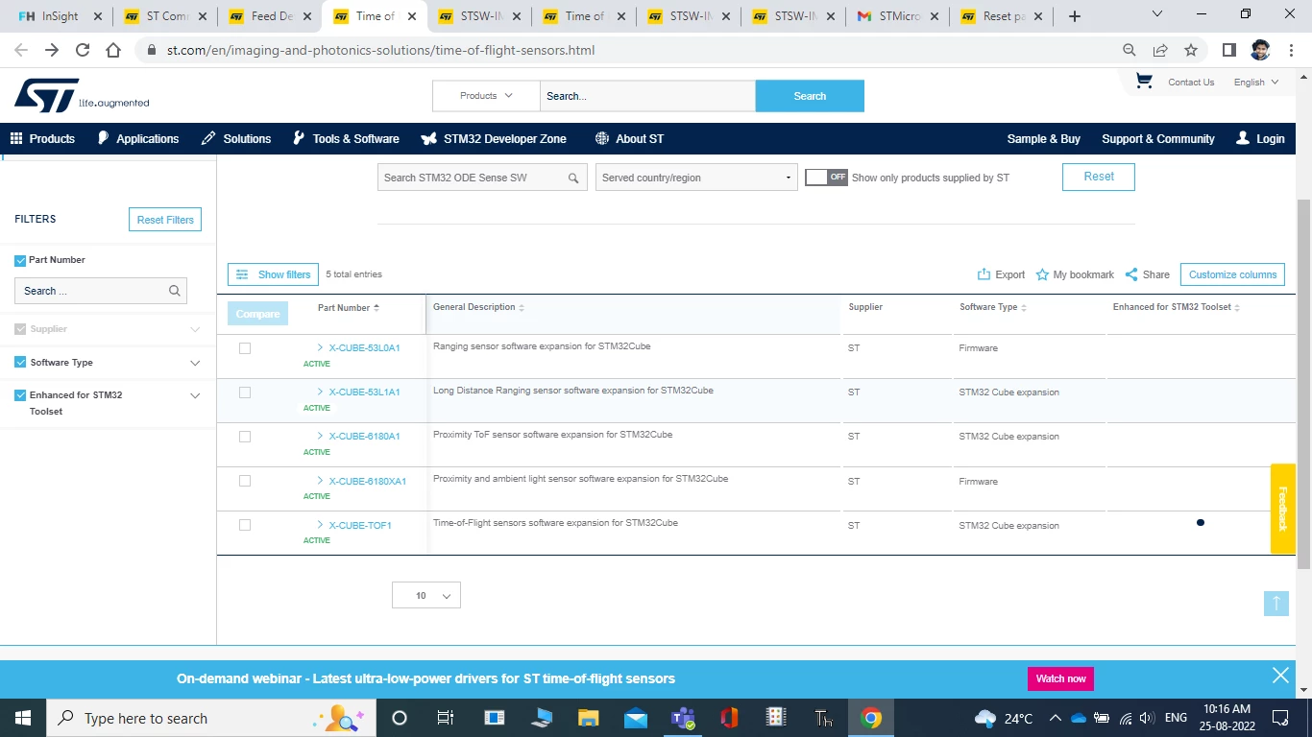This screenshot has height=737, width=1312.
Task: Open the Products search category dropdown
Action: (487, 96)
